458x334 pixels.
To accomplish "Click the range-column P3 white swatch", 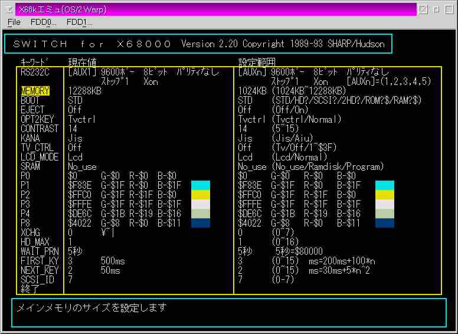I will pos(385,204).
